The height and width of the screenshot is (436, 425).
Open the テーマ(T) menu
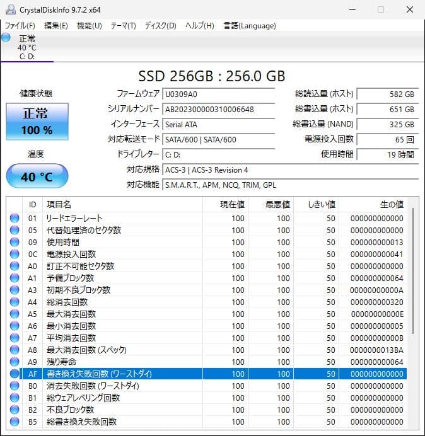coord(123,26)
